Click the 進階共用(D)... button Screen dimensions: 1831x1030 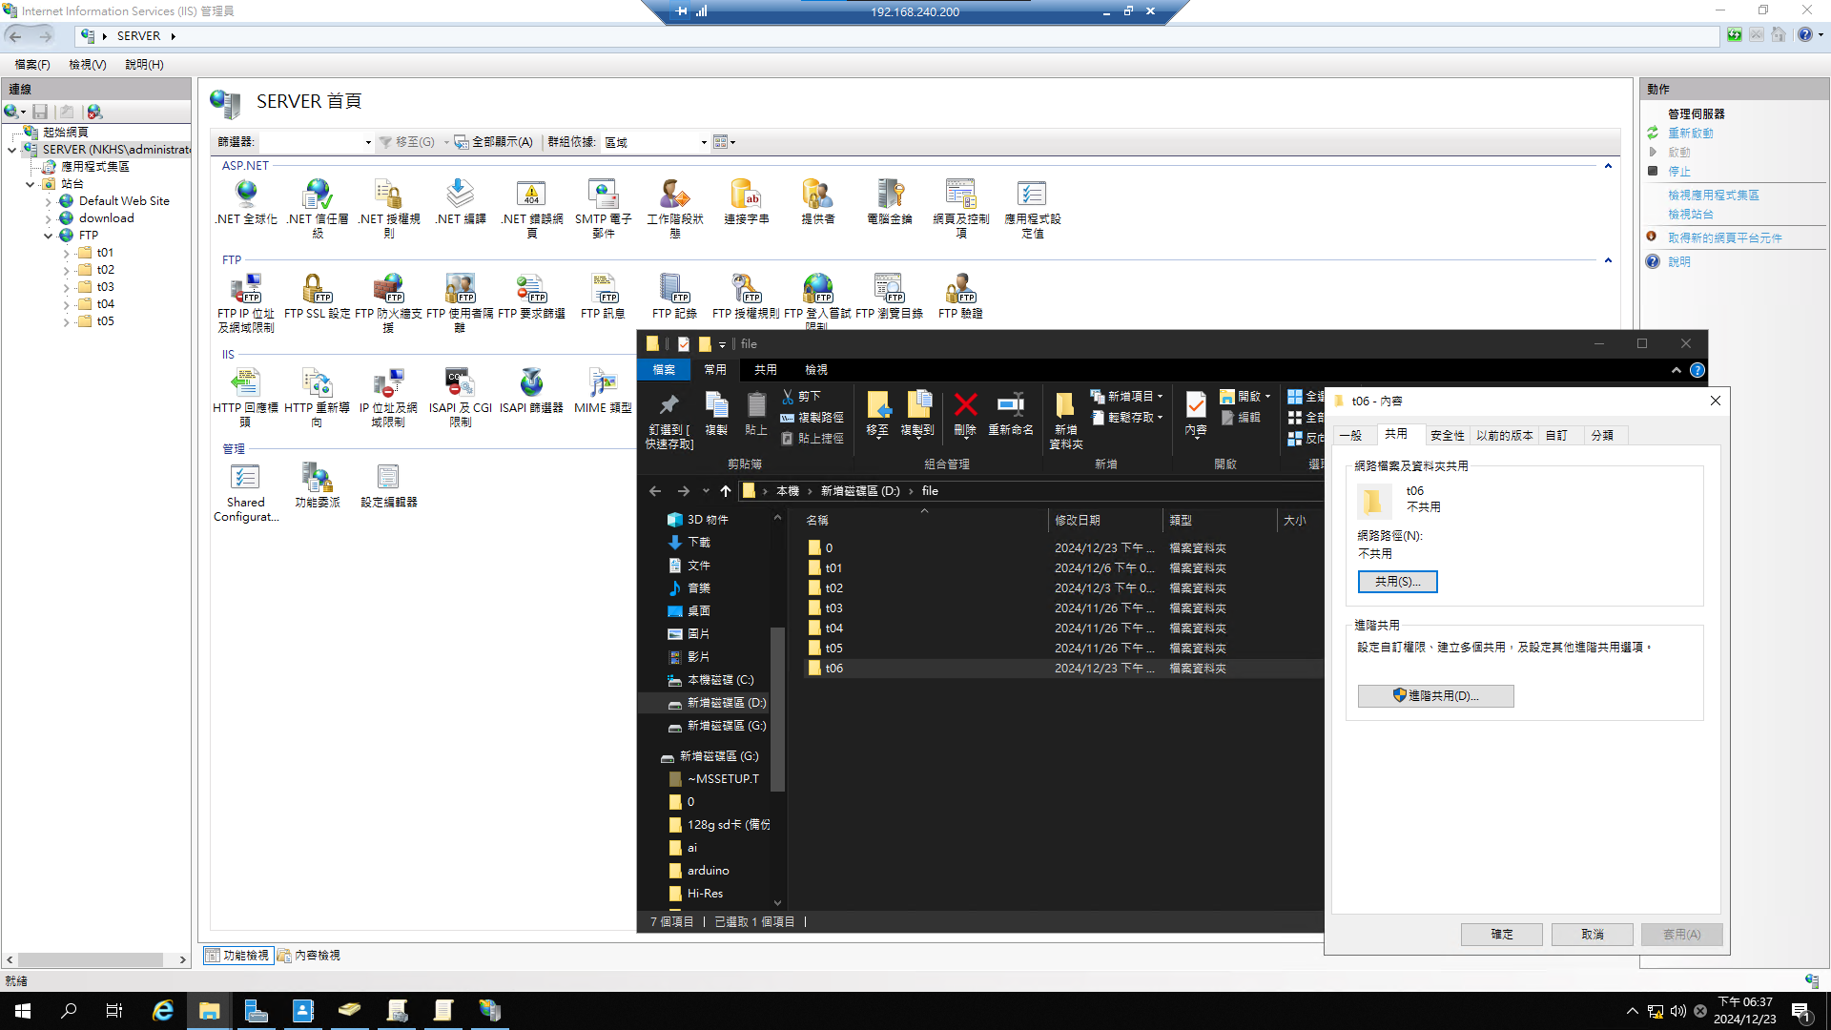click(x=1435, y=695)
